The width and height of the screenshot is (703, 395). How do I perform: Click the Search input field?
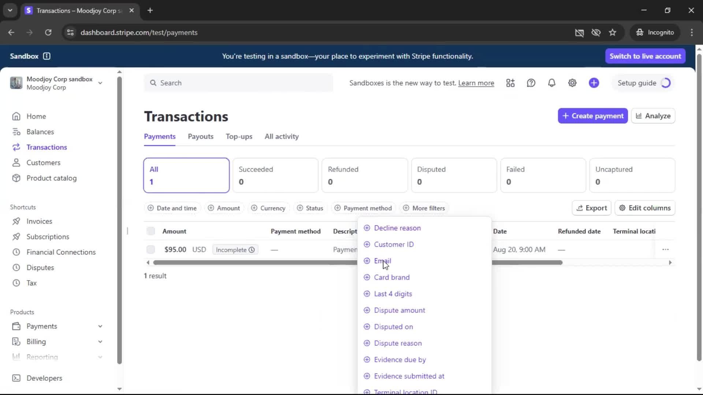(x=238, y=83)
